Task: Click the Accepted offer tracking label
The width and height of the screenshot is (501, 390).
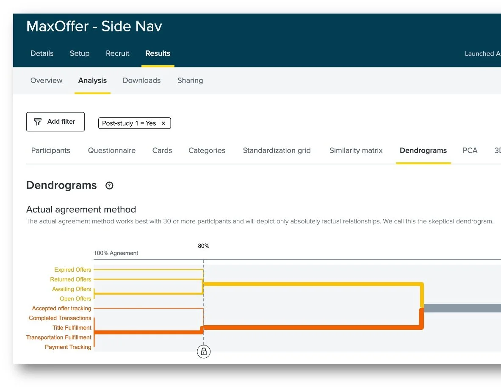Action: click(61, 308)
